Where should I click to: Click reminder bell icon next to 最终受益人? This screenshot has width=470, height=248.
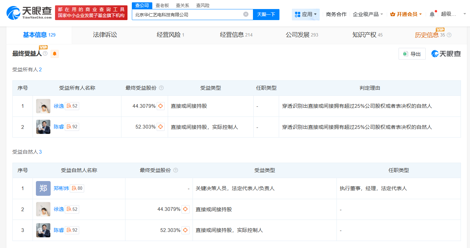click(54, 54)
